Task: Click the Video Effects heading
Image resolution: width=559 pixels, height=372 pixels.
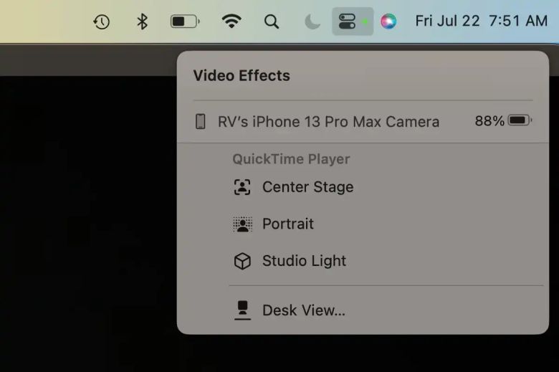Action: tap(242, 76)
